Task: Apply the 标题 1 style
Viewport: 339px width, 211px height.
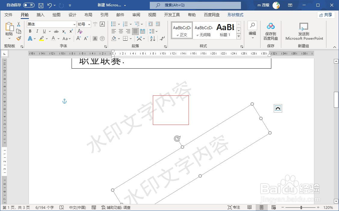Action: point(225,30)
